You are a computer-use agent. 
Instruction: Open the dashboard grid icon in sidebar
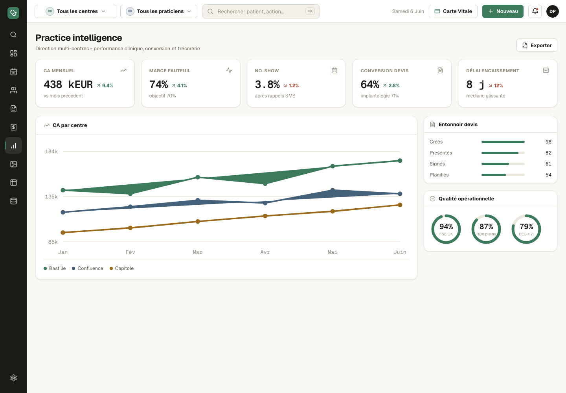click(13, 53)
